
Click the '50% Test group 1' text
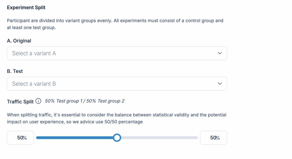pos(63,101)
